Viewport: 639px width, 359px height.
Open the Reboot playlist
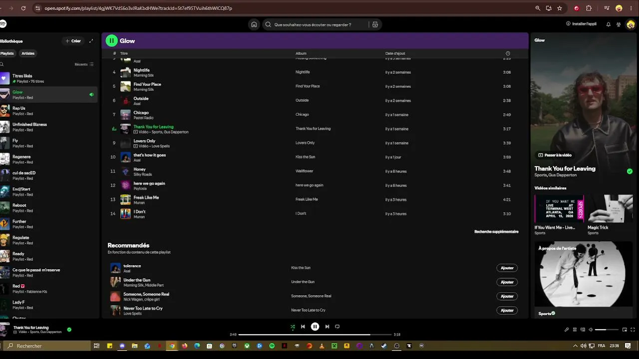(48, 208)
